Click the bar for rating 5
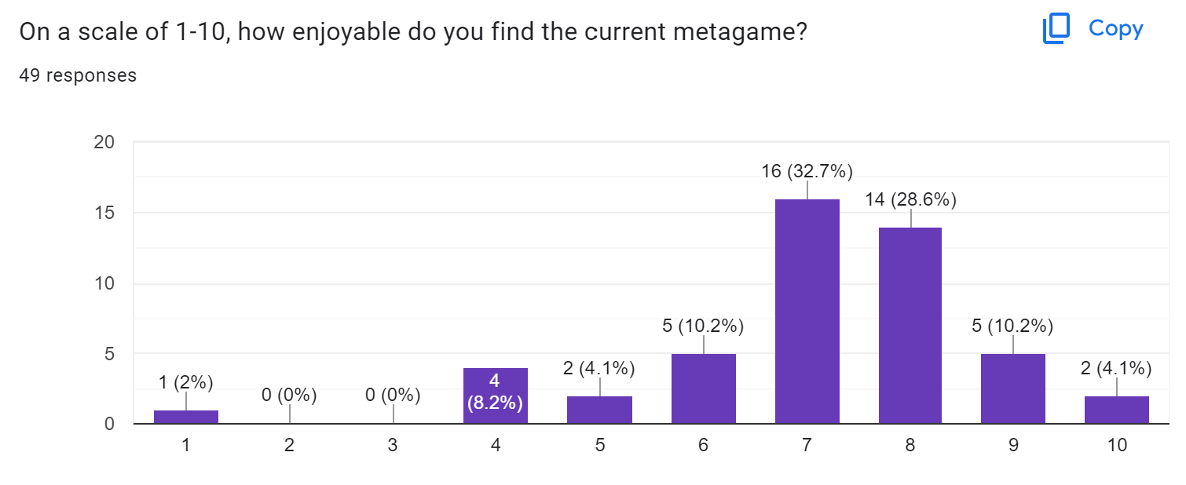This screenshot has height=485, width=1186. coord(599,410)
